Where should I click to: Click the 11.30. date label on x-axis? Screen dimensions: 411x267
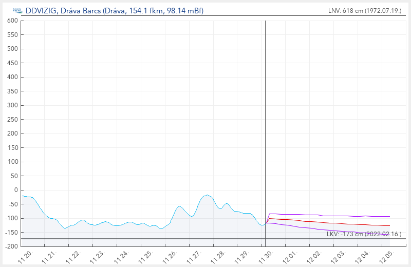coord(266,255)
